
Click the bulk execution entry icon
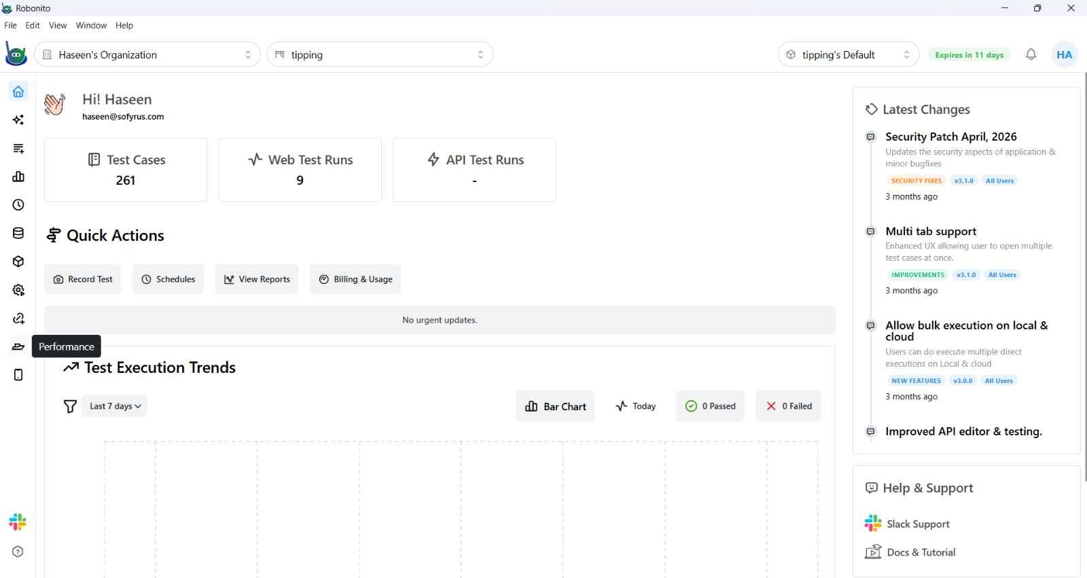pyautogui.click(x=871, y=326)
